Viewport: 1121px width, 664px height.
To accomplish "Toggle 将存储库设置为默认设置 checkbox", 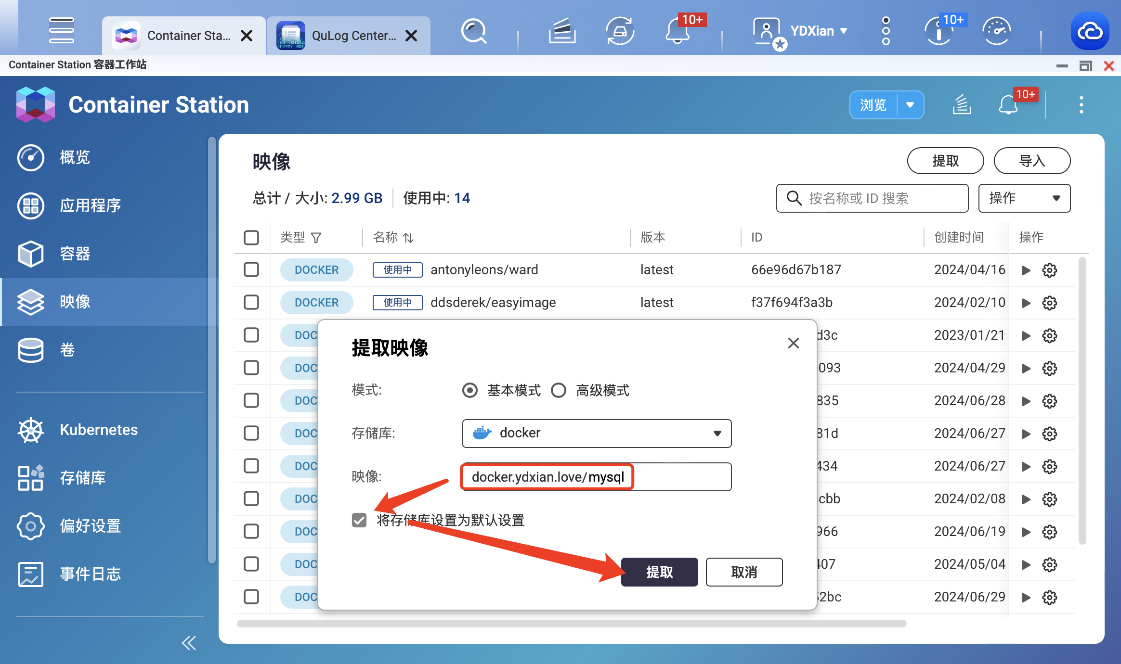I will (x=359, y=520).
